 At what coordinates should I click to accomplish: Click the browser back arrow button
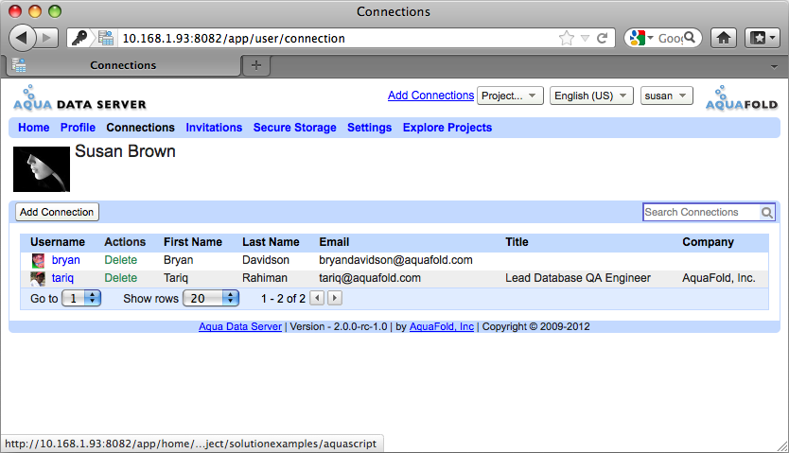pyautogui.click(x=22, y=38)
